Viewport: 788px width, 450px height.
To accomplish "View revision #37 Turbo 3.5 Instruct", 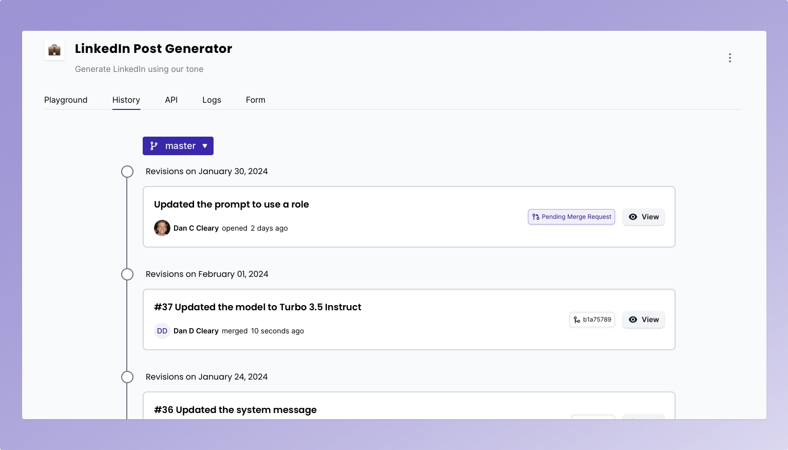I will pos(644,320).
